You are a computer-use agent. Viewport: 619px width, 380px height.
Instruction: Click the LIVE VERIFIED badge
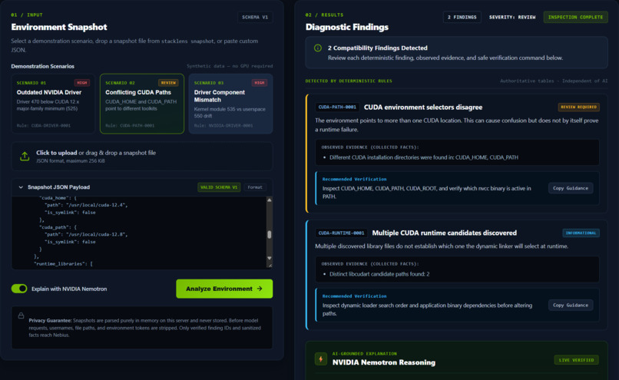point(576,360)
